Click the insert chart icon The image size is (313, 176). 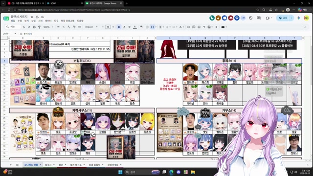(x=199, y=27)
